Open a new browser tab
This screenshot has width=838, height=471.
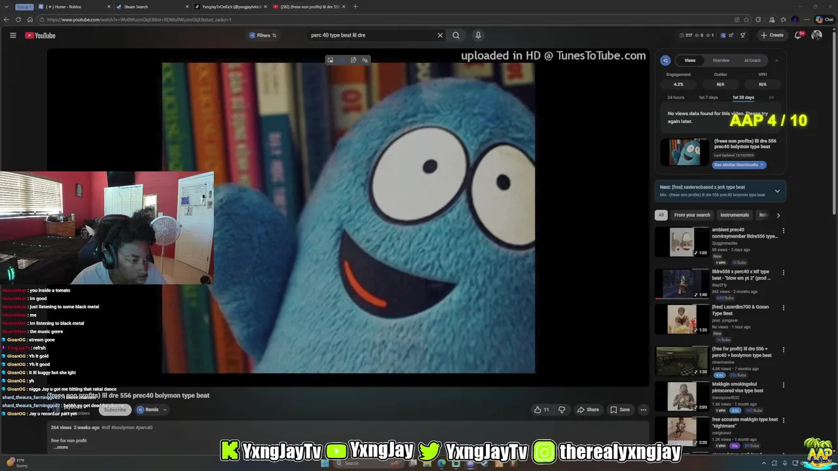tap(355, 7)
